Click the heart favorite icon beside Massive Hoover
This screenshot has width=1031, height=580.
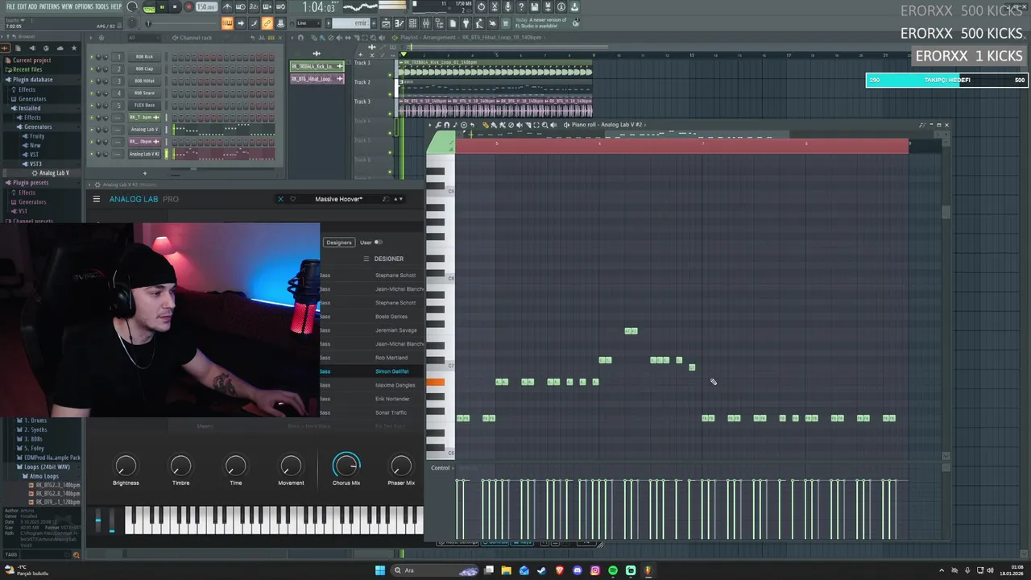(292, 199)
